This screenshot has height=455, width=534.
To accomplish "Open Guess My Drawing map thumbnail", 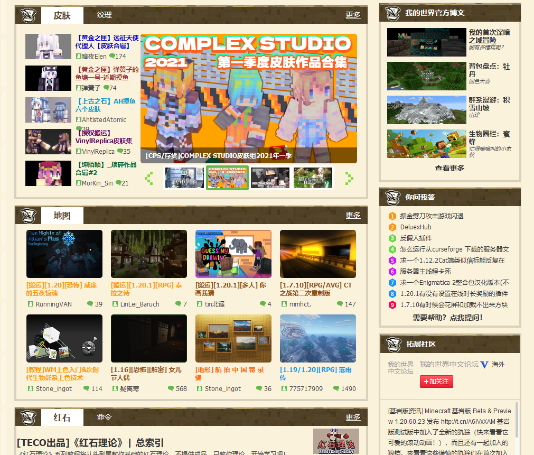I will (x=233, y=254).
